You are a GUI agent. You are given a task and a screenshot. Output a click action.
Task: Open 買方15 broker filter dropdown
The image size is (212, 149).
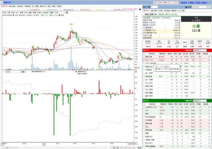[x=200, y=50]
